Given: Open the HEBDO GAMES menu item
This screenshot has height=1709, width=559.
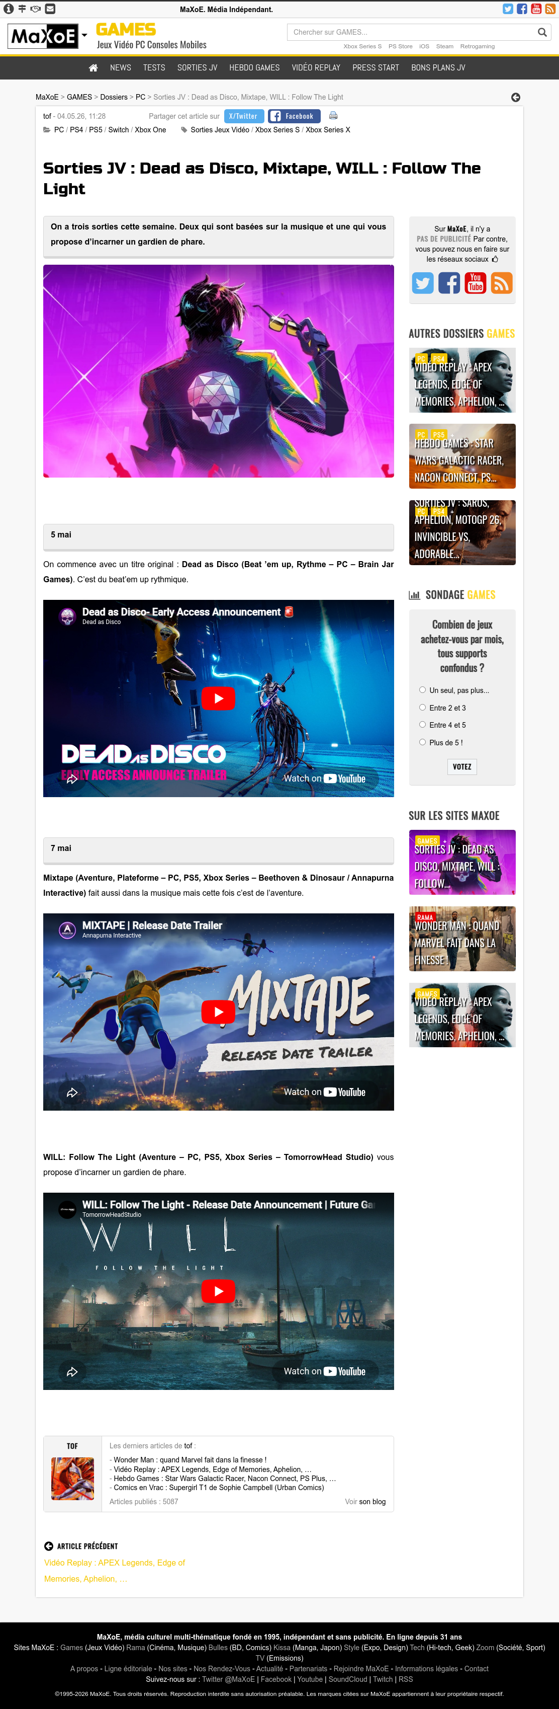Looking at the screenshot, I should click(x=254, y=67).
